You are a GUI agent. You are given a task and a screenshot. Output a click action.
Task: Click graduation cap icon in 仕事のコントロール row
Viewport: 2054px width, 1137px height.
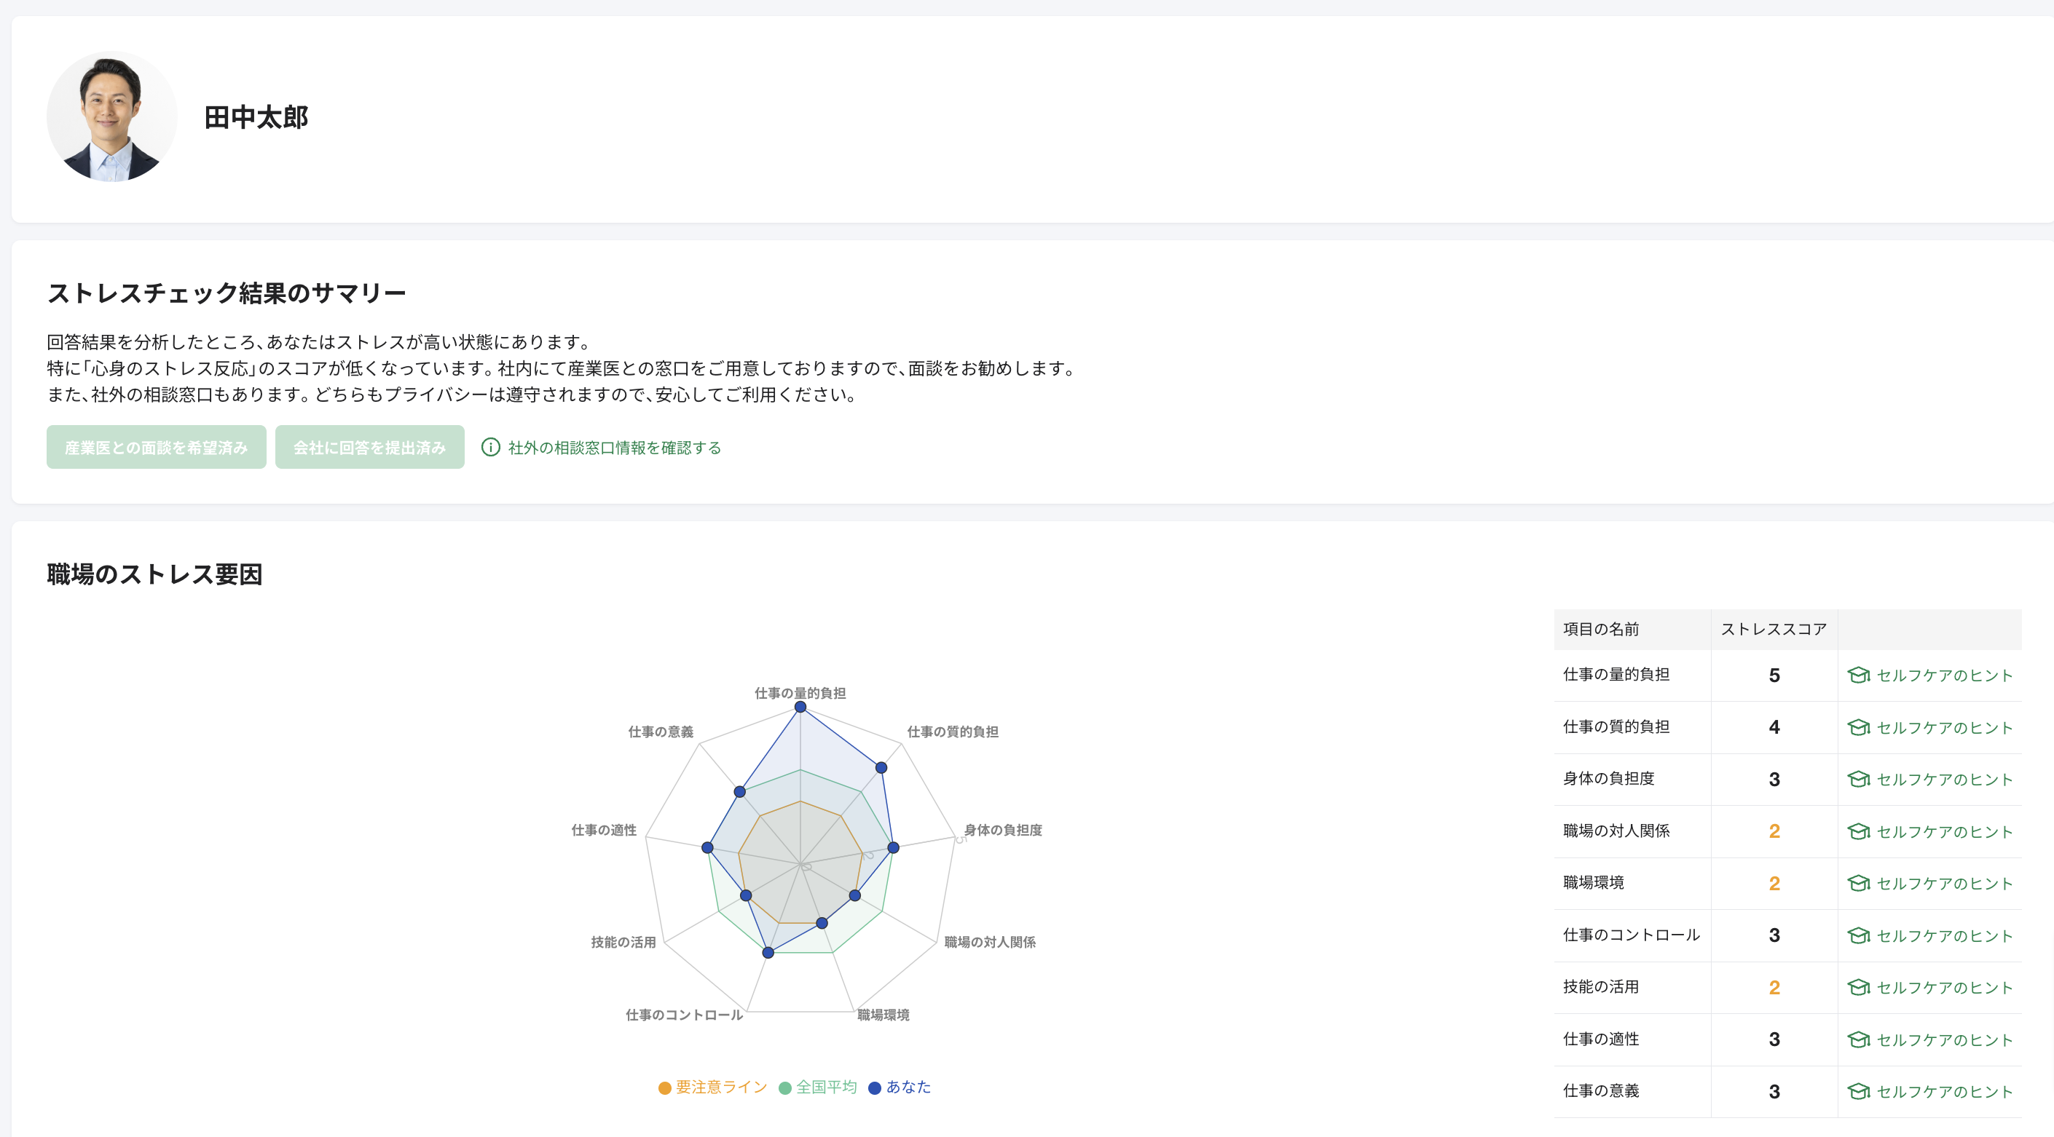coord(1858,935)
